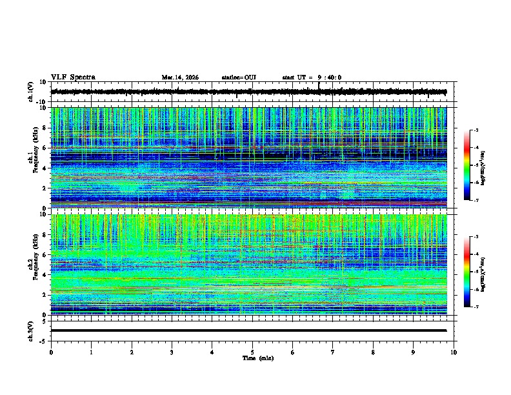511x395 pixels.
Task: Click the ch.2 frequency spectrogram panel
Action: pos(248,265)
